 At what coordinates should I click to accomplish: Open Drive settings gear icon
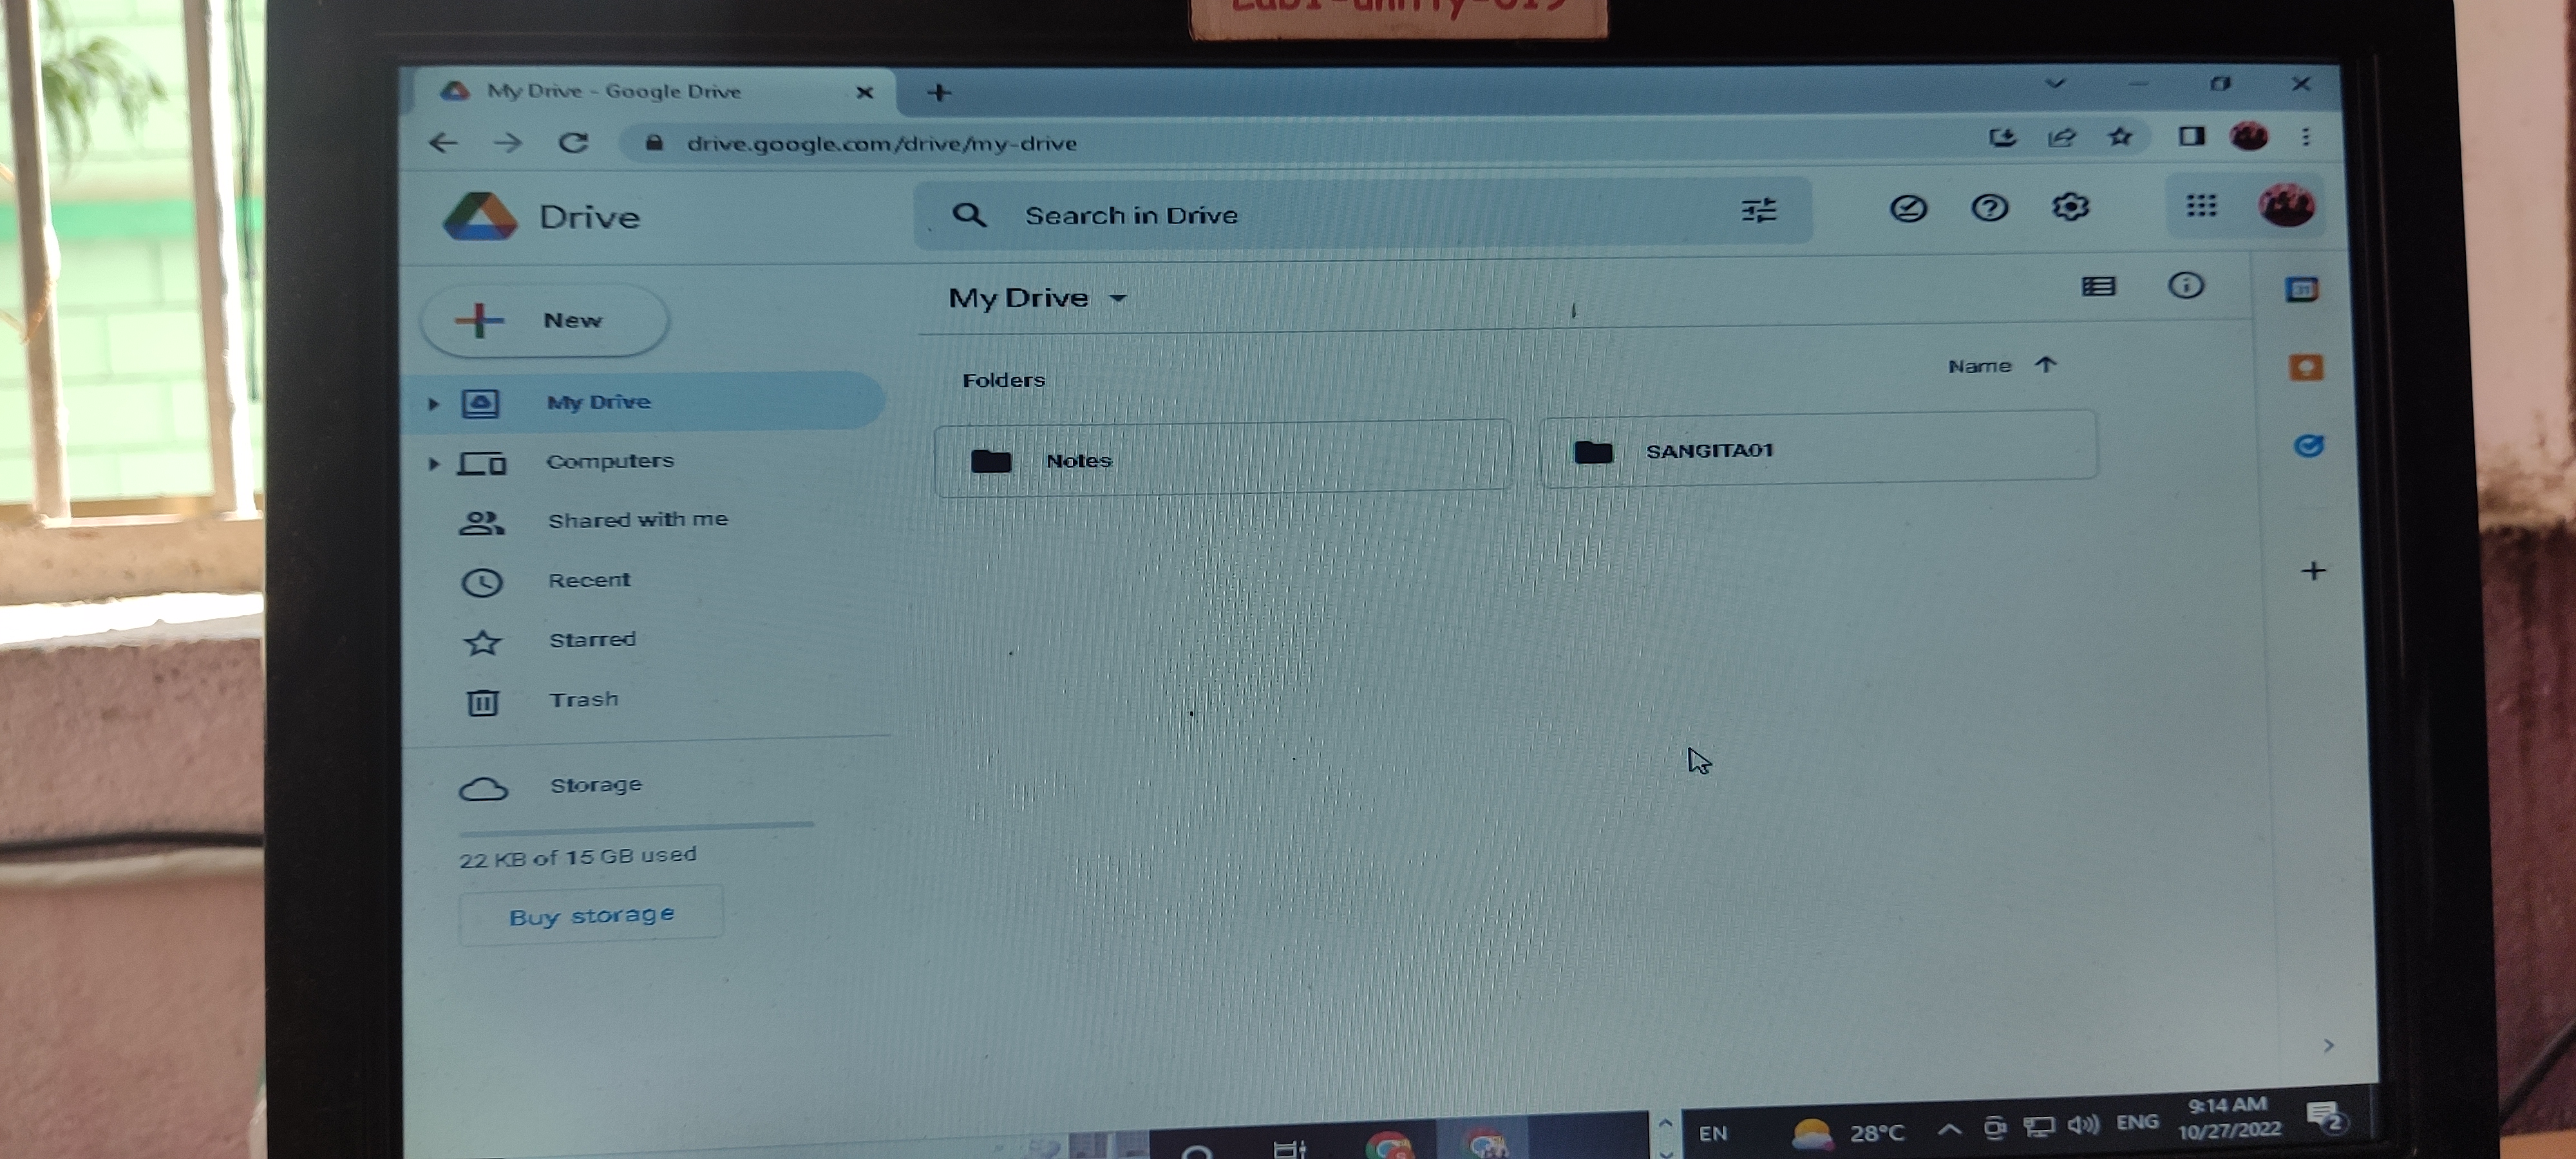tap(2069, 207)
